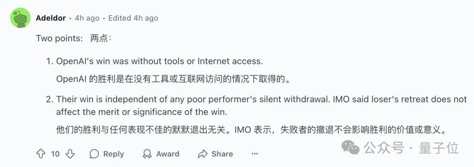Click the Reply text label
Image resolution: width=474 pixels, height=167 pixels.
pos(114,154)
